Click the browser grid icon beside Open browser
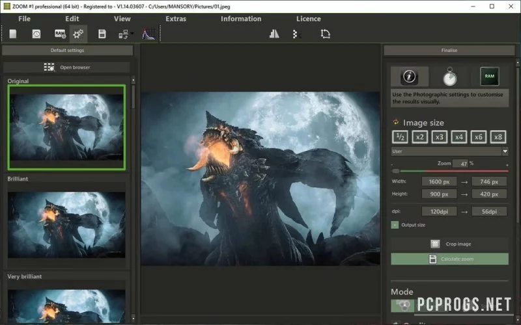This screenshot has width=521, height=325. (49, 68)
